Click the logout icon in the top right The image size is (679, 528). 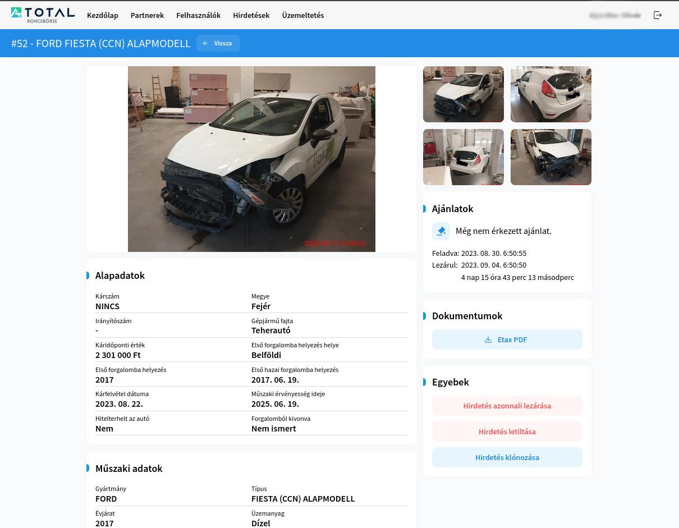tap(657, 15)
